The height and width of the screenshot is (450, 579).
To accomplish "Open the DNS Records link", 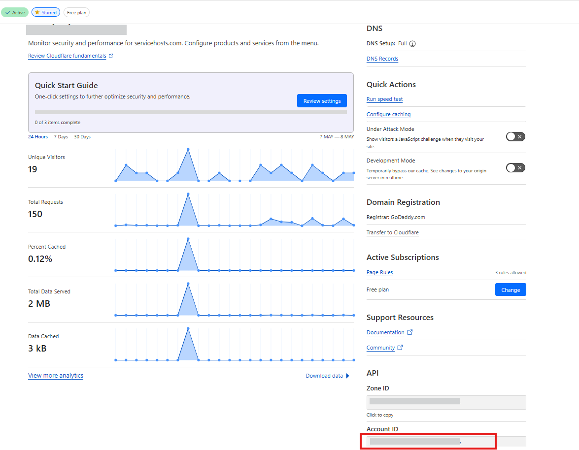I will pos(382,59).
